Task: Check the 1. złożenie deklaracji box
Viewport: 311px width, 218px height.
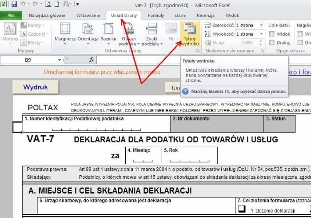Action: [x=242, y=209]
